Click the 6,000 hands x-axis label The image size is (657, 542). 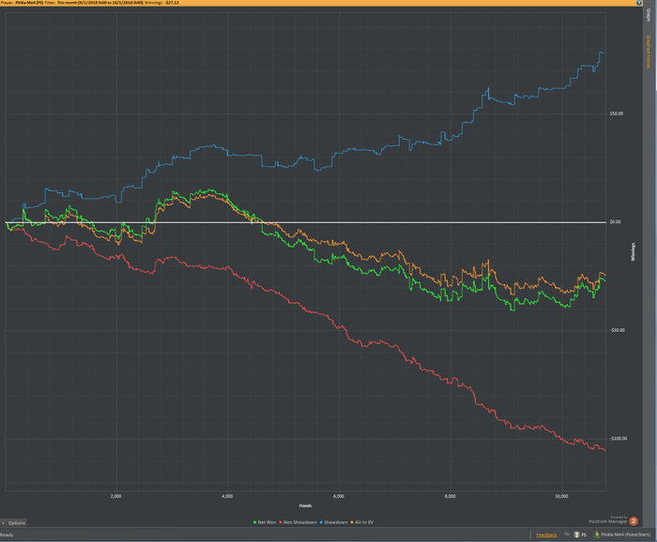339,496
